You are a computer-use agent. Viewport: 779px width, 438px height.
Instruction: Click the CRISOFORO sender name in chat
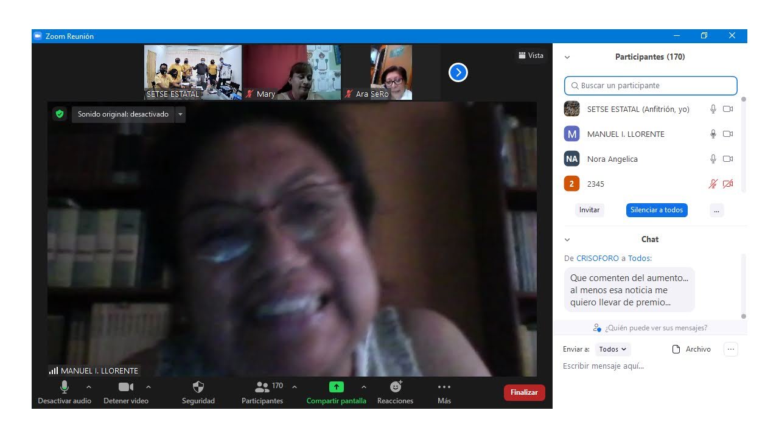point(598,258)
